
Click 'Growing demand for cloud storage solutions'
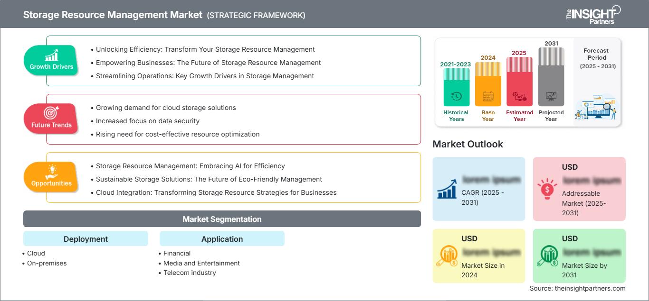[x=166, y=108]
